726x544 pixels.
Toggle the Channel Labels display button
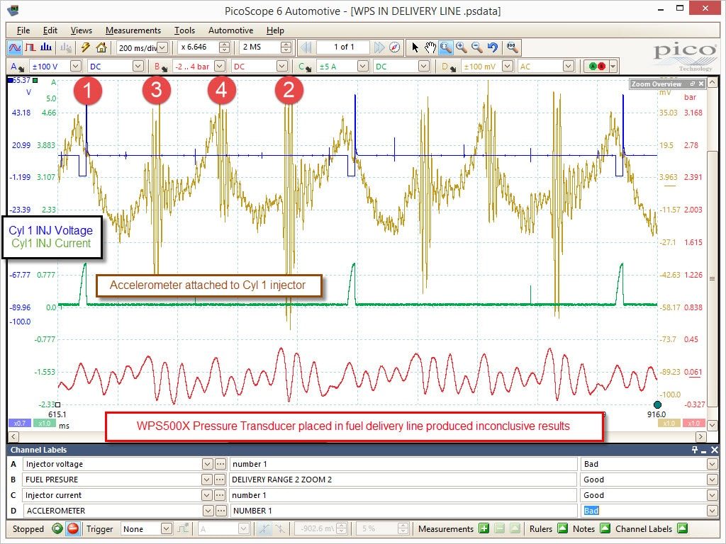[682, 528]
